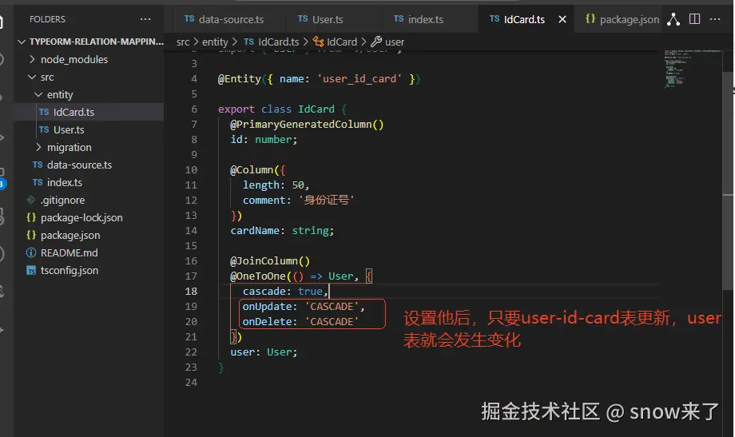Screen dimensions: 735x437
Task: Click onDelete: 'CASCADE' on line 20
Action: 300,322
